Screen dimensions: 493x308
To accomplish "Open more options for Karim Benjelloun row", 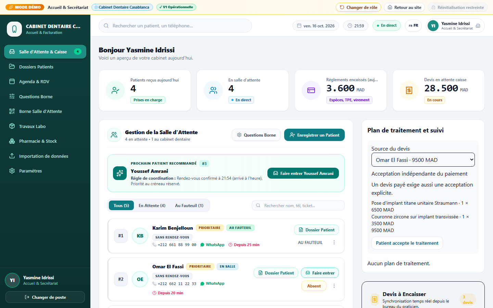I will (334, 242).
